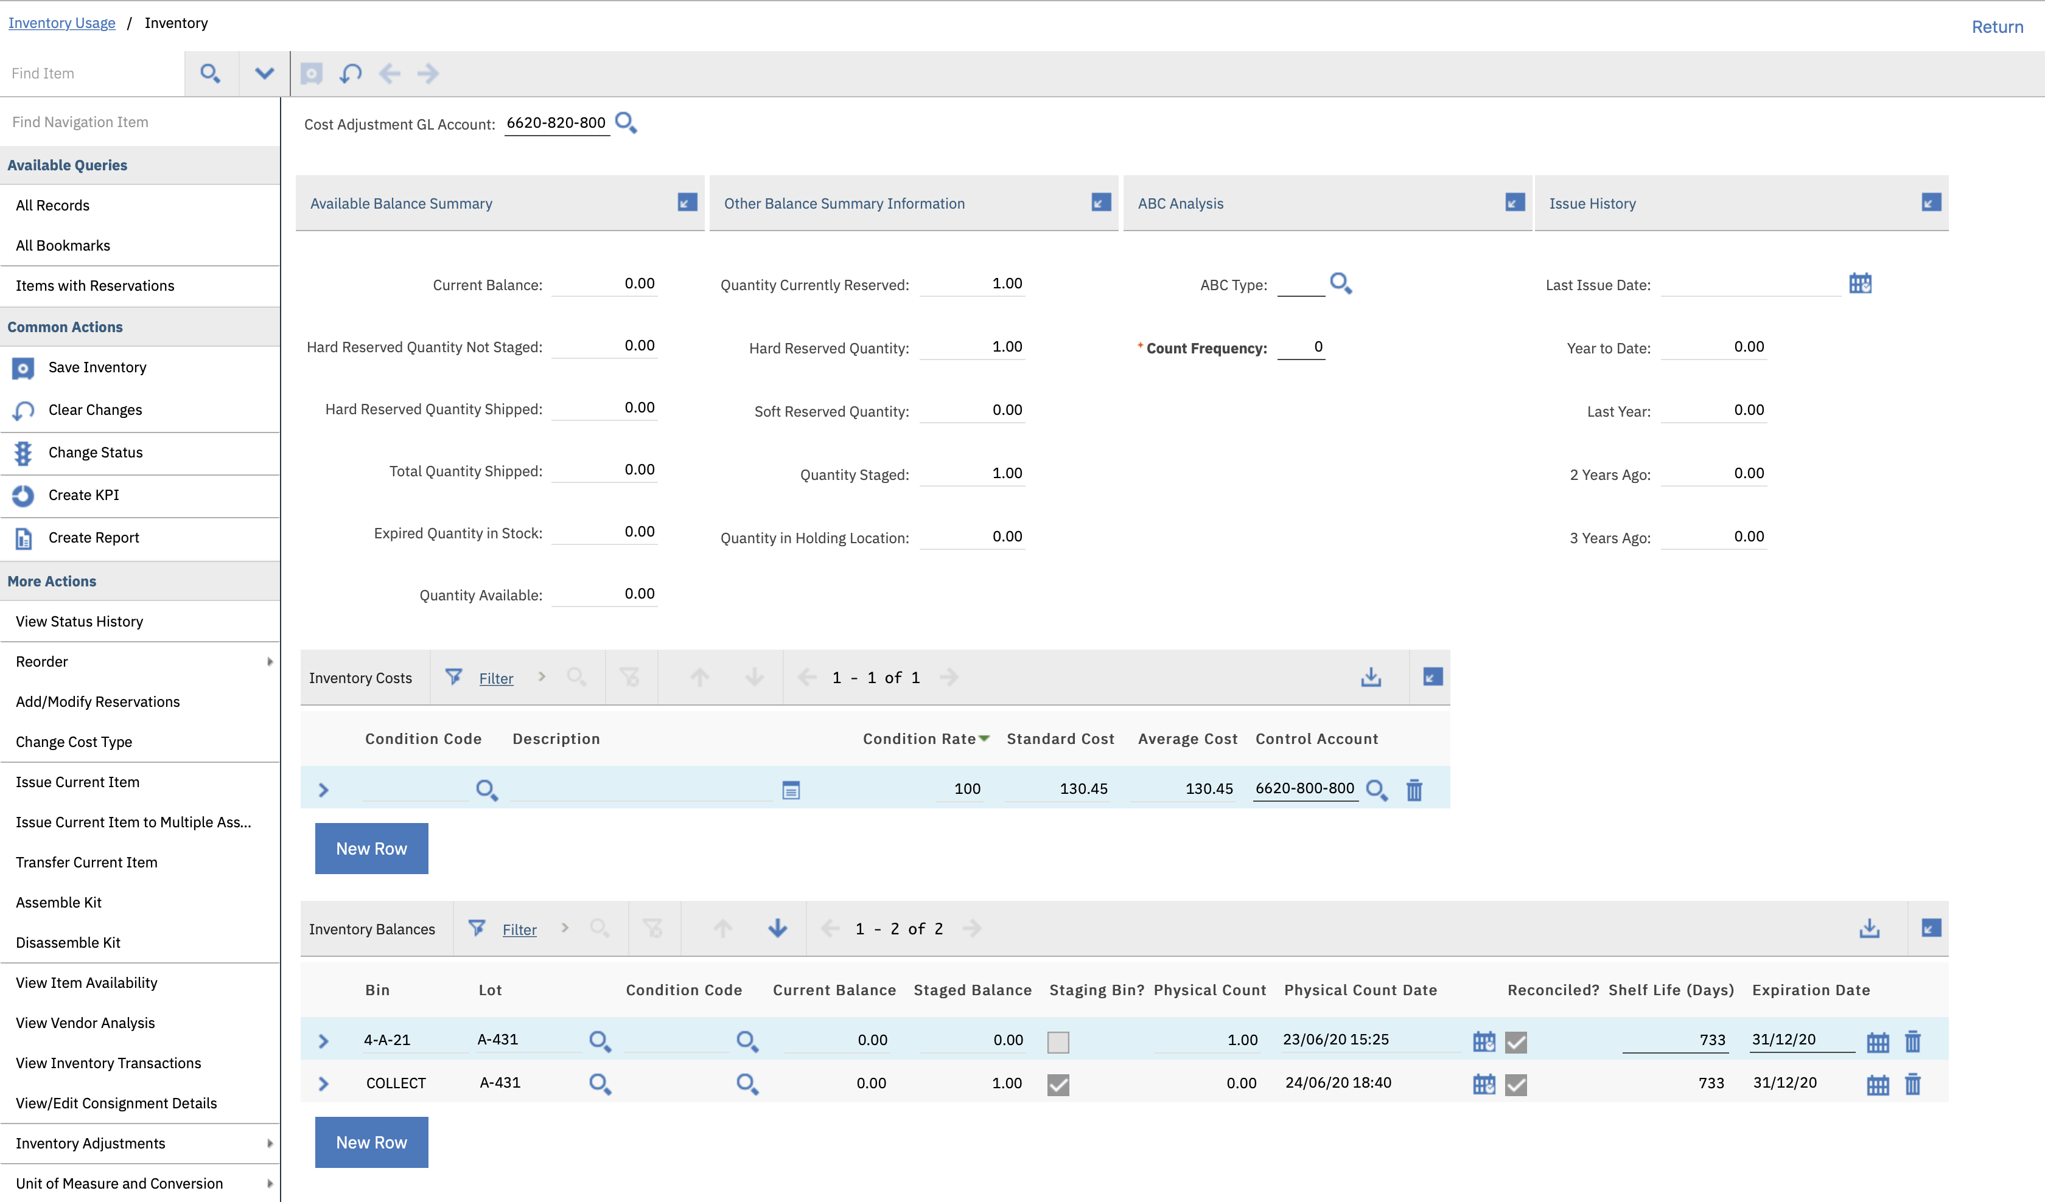The image size is (2045, 1202).
Task: Delete the COLLECT bin balance row
Action: pyautogui.click(x=1913, y=1083)
